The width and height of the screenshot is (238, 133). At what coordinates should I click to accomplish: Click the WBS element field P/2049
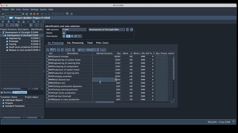click(74, 30)
